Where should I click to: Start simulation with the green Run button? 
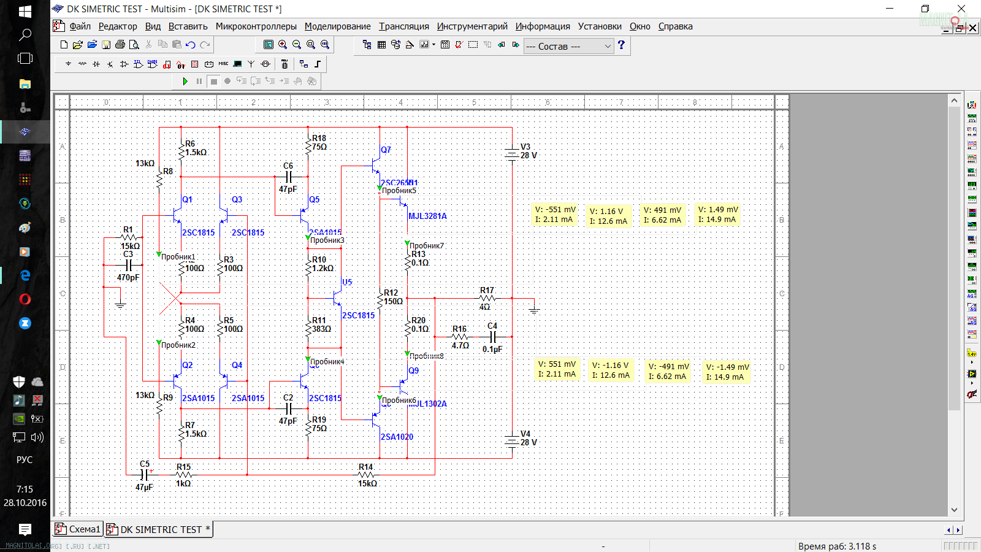point(185,81)
